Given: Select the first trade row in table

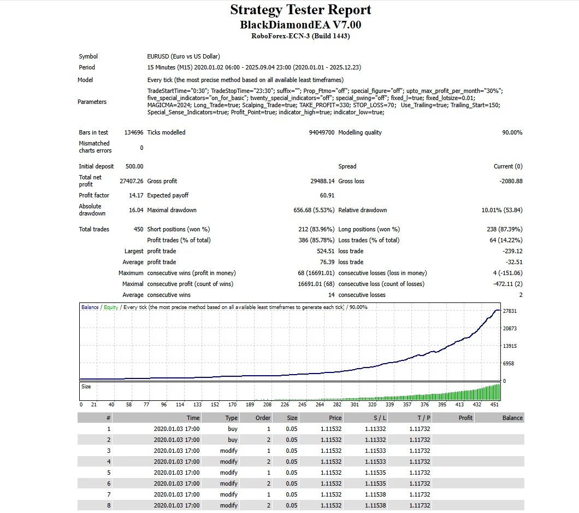Looking at the screenshot, I should tap(300, 429).
